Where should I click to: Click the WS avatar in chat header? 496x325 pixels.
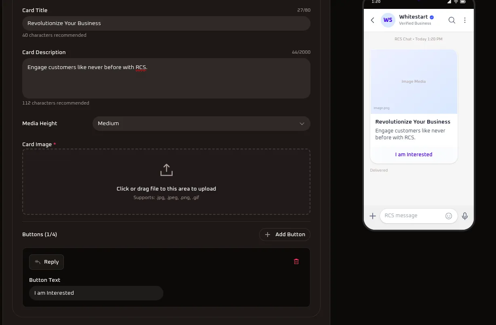tap(388, 20)
